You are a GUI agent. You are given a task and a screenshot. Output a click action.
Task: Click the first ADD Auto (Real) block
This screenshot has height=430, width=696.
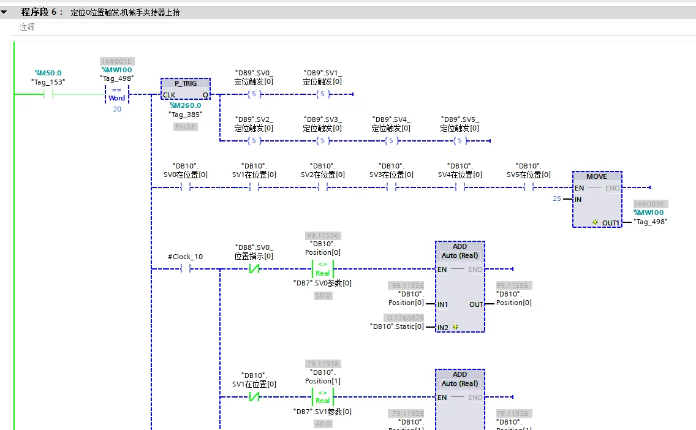pos(460,287)
